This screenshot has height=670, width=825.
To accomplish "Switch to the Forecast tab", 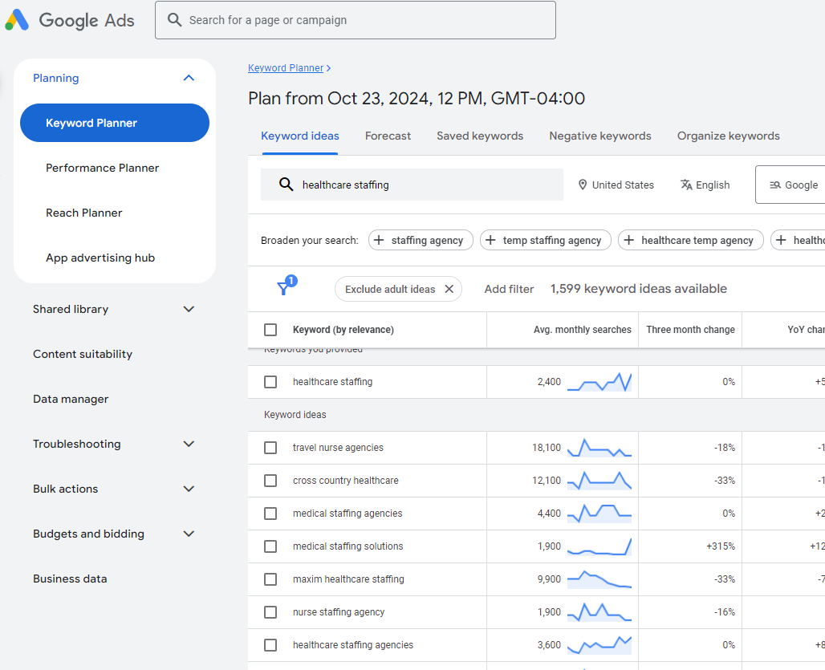I will 388,136.
